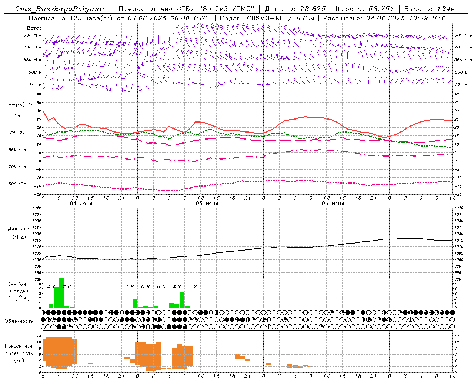Click the '500 м' label on left wind axis
The width and height of the screenshot is (474, 379).
coord(35,72)
